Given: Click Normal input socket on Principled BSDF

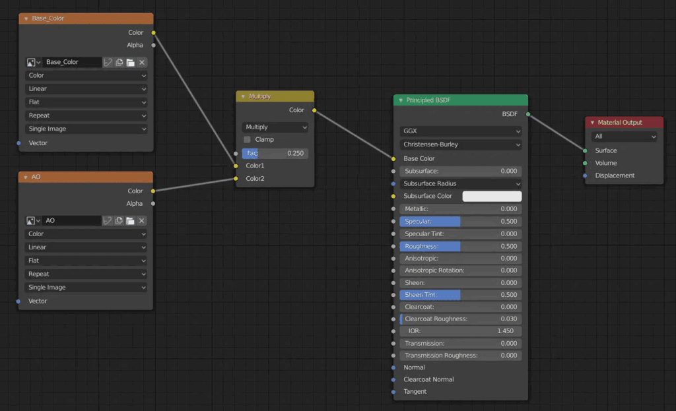Looking at the screenshot, I should (393, 367).
